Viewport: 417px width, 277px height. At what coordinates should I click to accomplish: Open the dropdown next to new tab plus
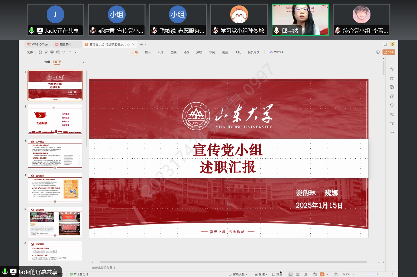146,45
